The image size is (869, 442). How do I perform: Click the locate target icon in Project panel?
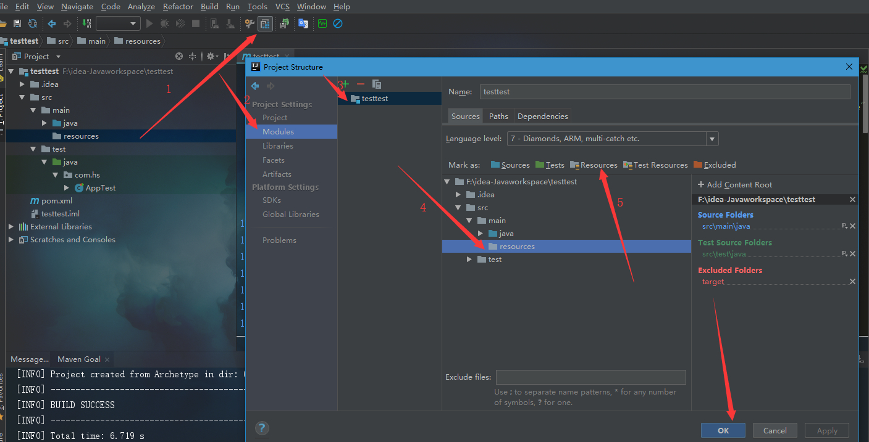pyautogui.click(x=179, y=56)
